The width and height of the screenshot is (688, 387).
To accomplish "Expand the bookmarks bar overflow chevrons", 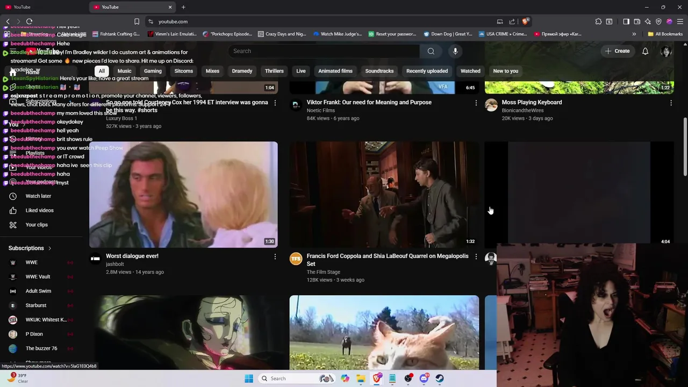I will pos(634,34).
